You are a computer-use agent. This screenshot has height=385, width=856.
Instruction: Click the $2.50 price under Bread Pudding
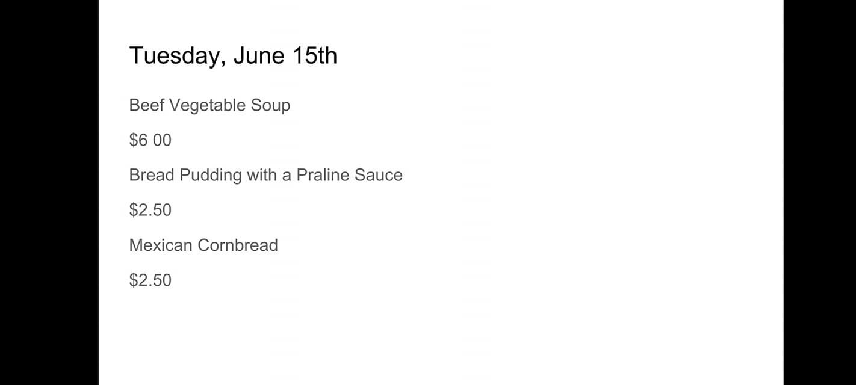[x=150, y=210]
